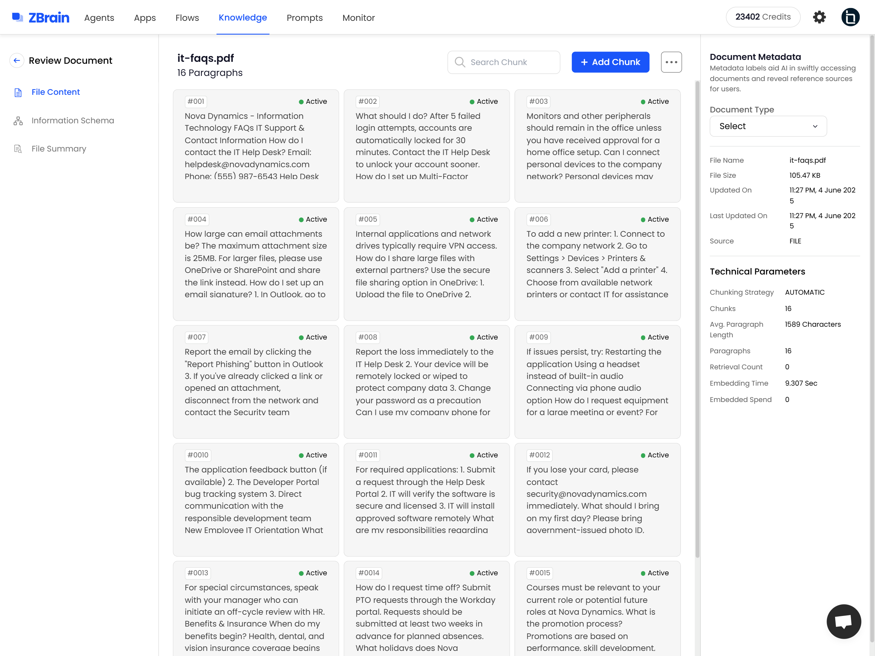875x656 pixels.
Task: Open chunk #008 about reporting device loss
Action: pos(426,382)
